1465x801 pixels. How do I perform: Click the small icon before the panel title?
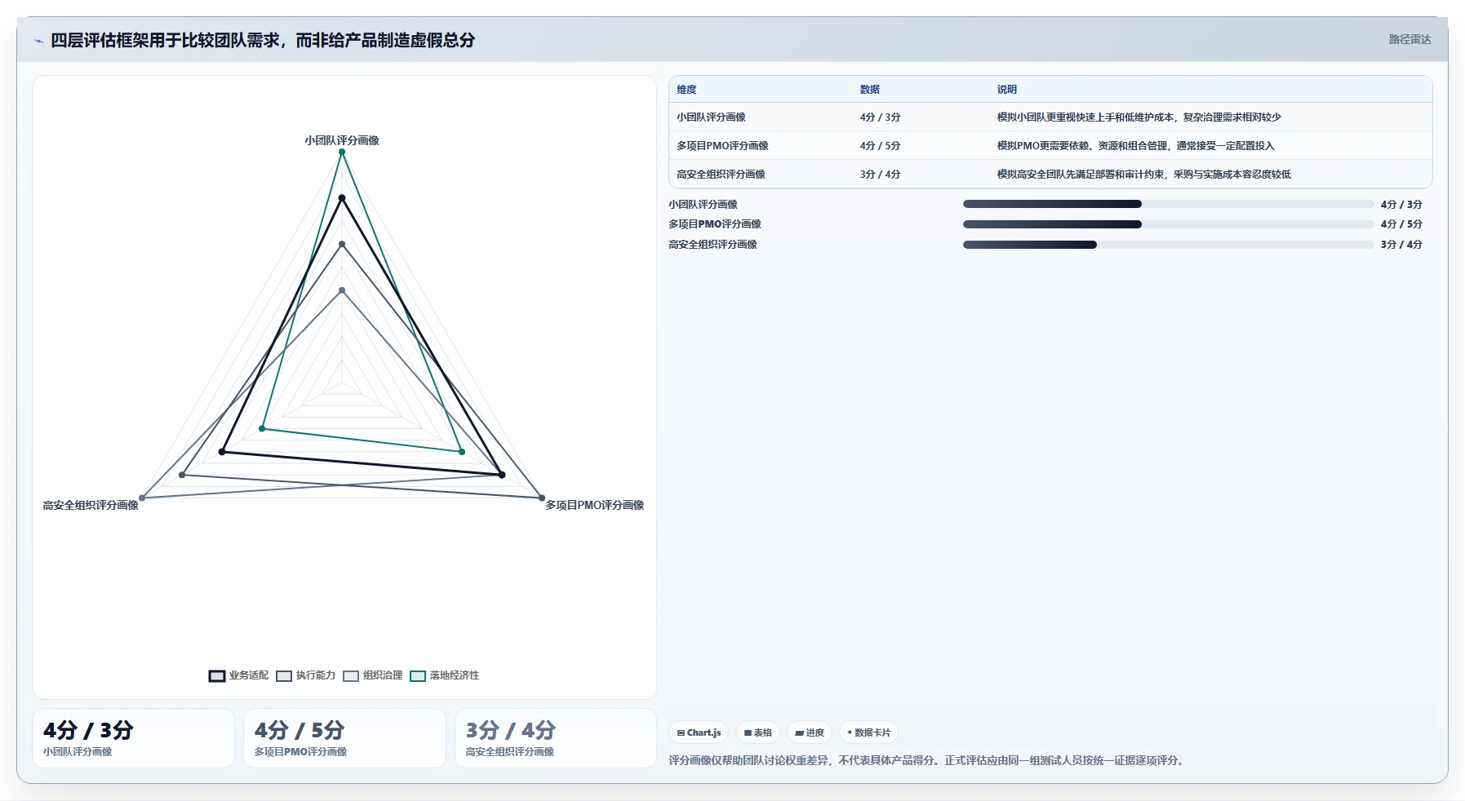[38, 41]
